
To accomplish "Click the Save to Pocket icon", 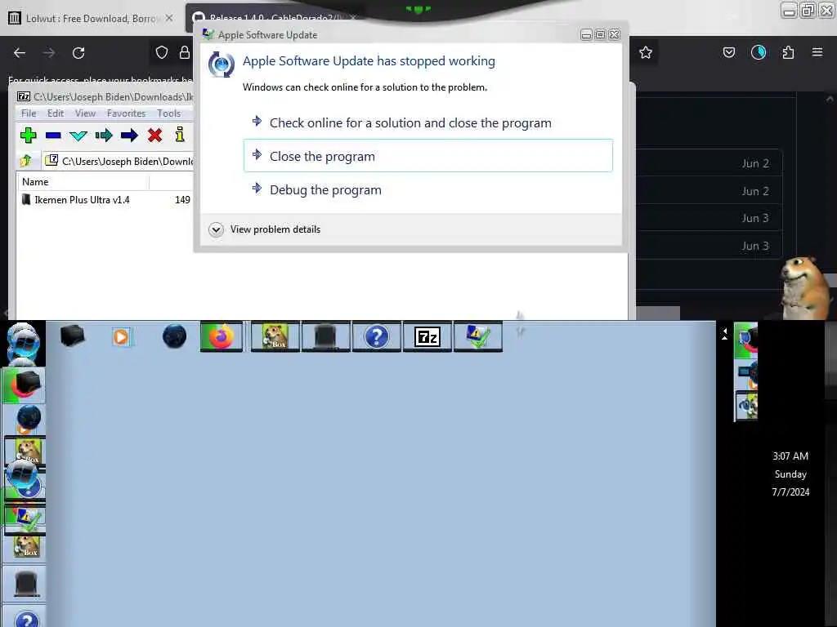I will [728, 52].
